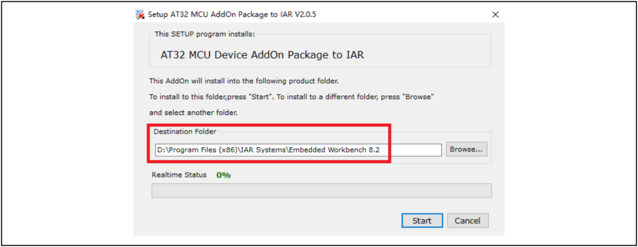Click the blank white area of path field
The image size is (638, 247).
[x=411, y=150]
